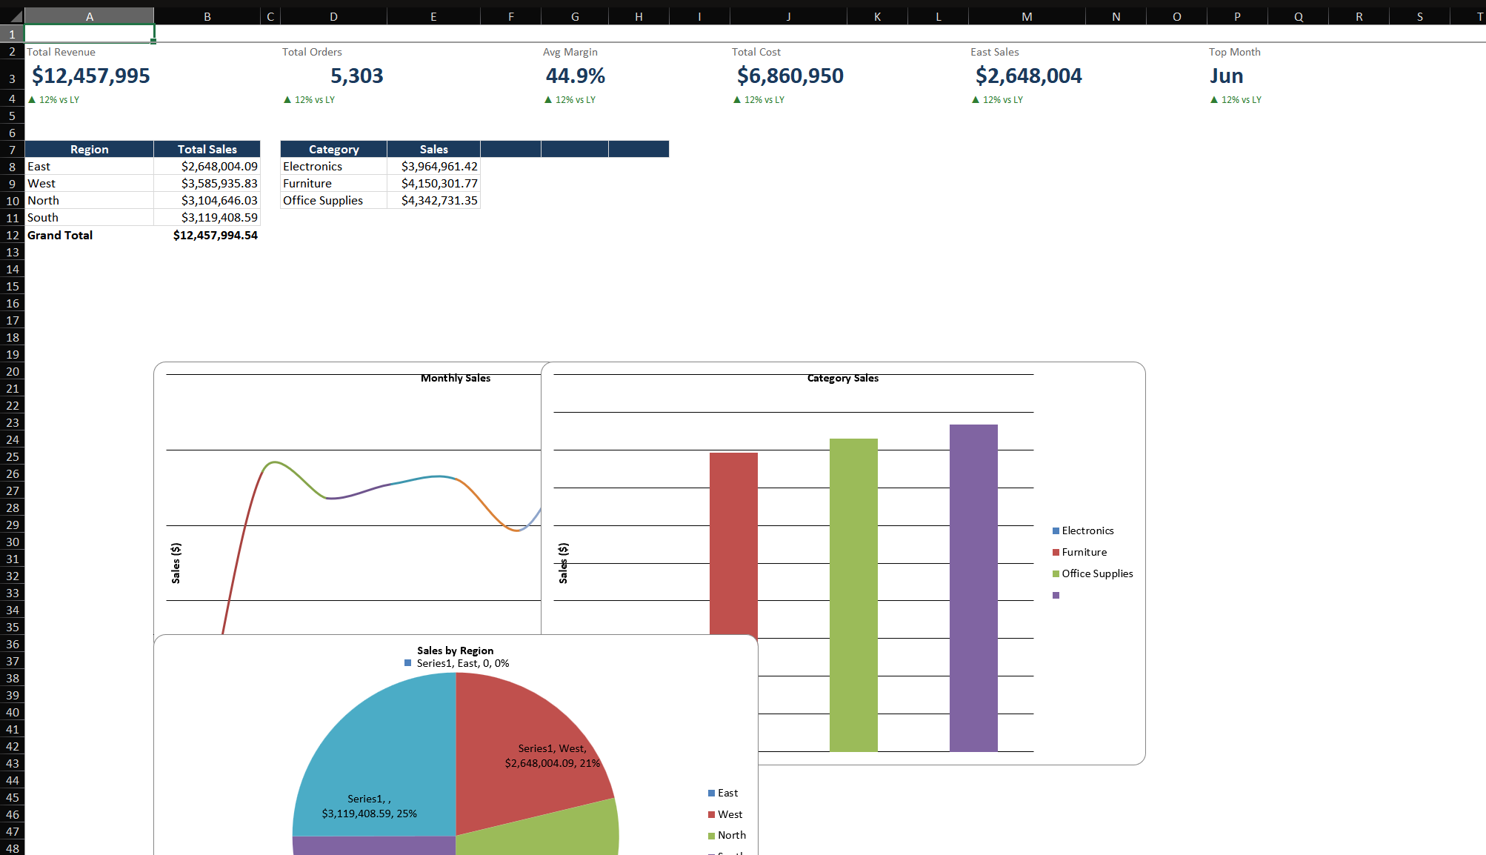Viewport: 1486px width, 855px height.
Task: Click the Electronics legend entry in Category Sales
Action: point(1083,530)
